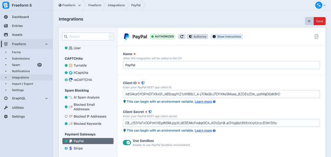Click the trash delete integration icon
The width and height of the screenshot is (331, 157).
coord(316,37)
